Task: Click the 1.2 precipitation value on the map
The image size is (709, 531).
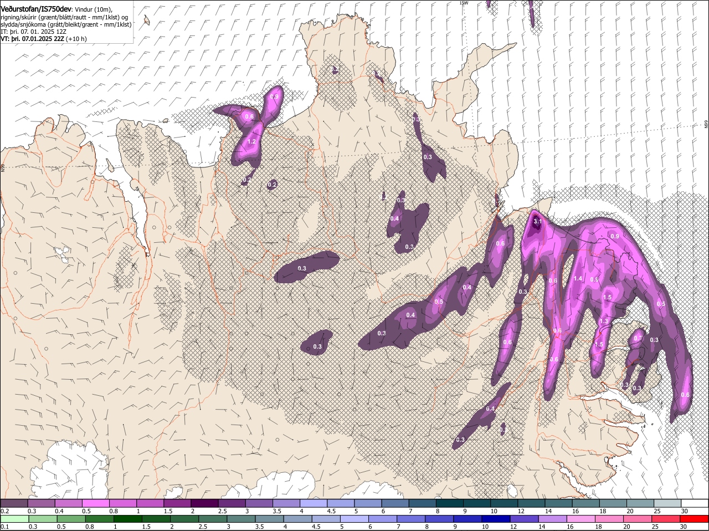Action: [x=251, y=142]
